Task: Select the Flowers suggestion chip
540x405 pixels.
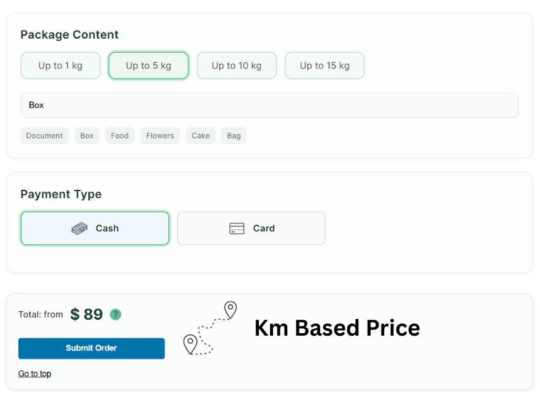Action: (160, 136)
